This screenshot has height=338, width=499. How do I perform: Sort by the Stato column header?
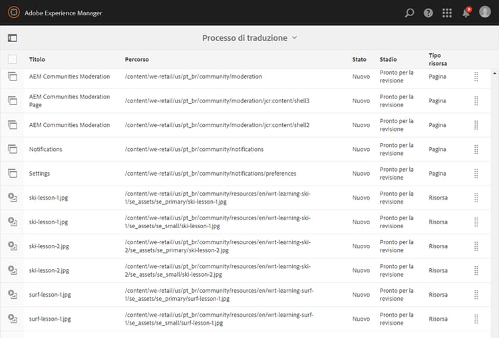pyautogui.click(x=359, y=60)
